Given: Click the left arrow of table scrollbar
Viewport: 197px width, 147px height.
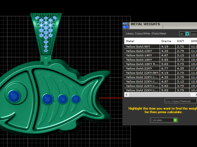Looking at the screenshot, I should [126, 95].
